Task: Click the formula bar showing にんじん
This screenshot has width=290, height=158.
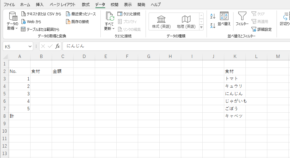Action: pyautogui.click(x=176, y=46)
